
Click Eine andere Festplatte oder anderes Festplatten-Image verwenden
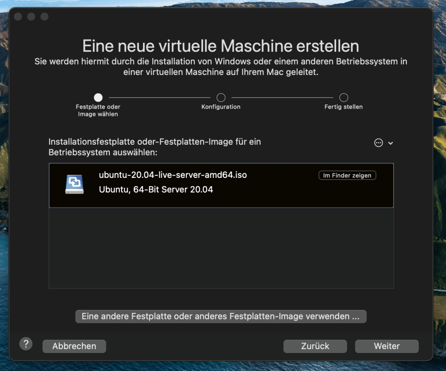(x=221, y=317)
